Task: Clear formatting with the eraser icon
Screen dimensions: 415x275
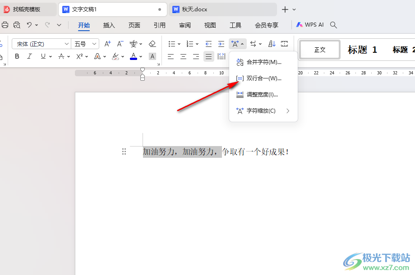Action: tap(152, 44)
